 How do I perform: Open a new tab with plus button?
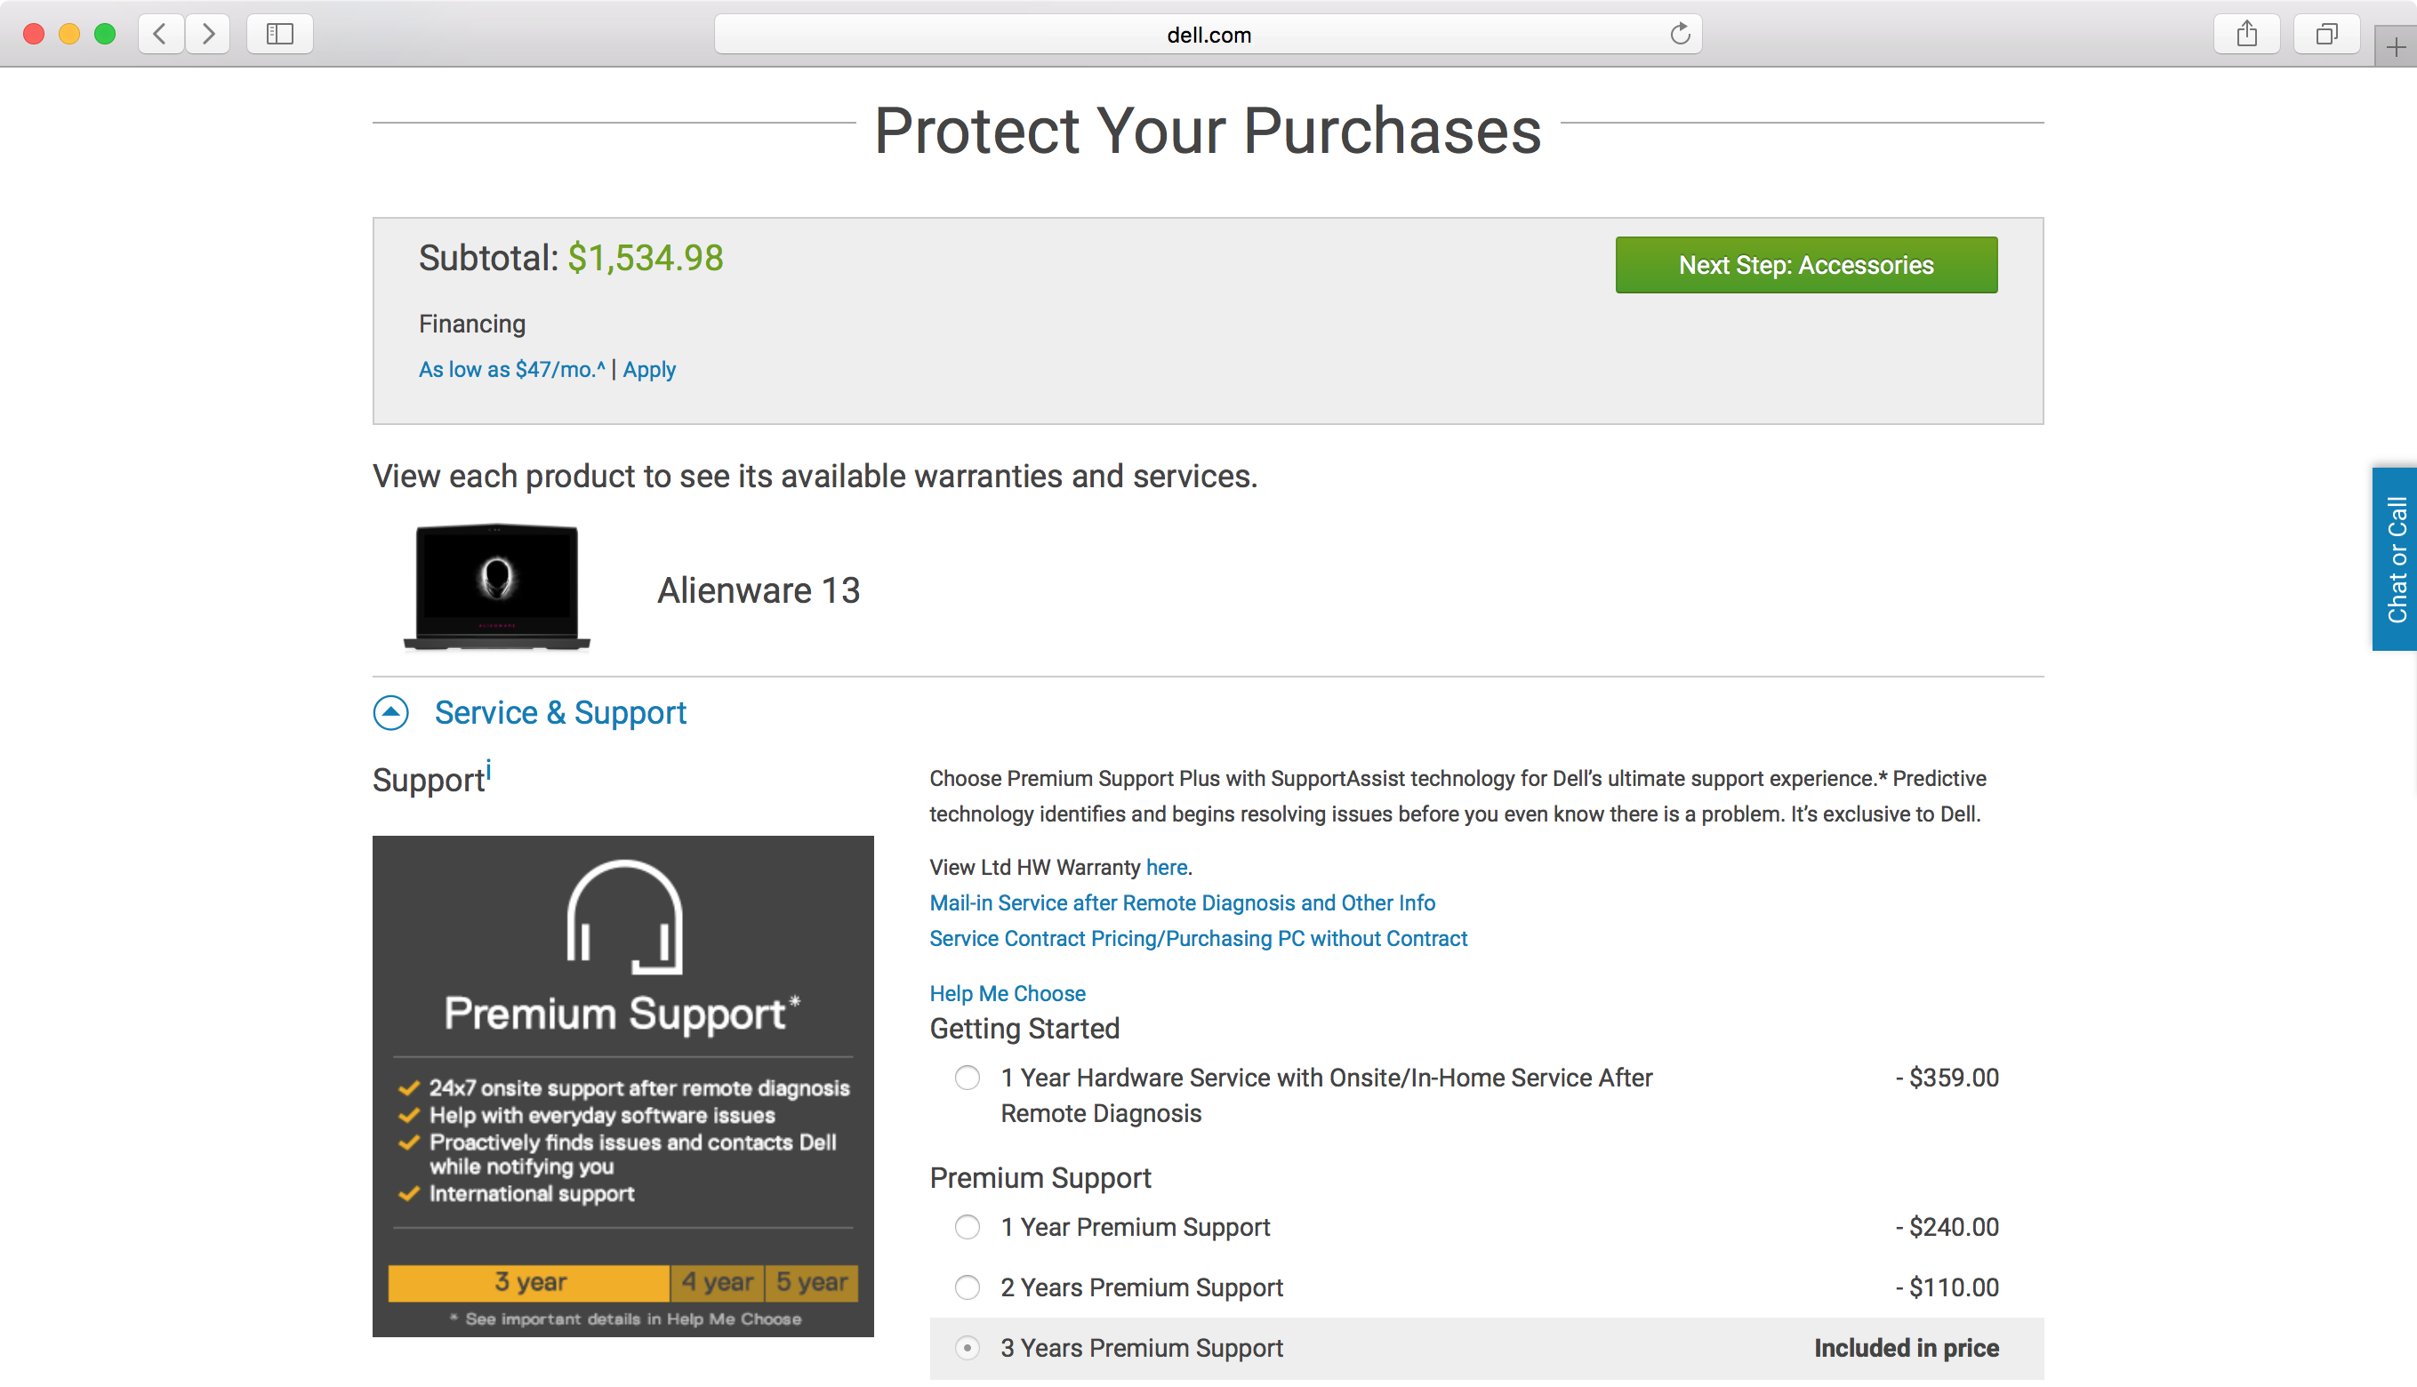(2396, 48)
